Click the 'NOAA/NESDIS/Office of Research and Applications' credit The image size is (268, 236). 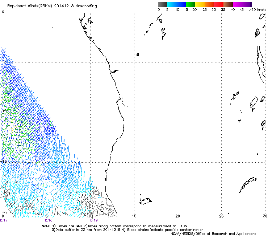[x=213, y=234]
